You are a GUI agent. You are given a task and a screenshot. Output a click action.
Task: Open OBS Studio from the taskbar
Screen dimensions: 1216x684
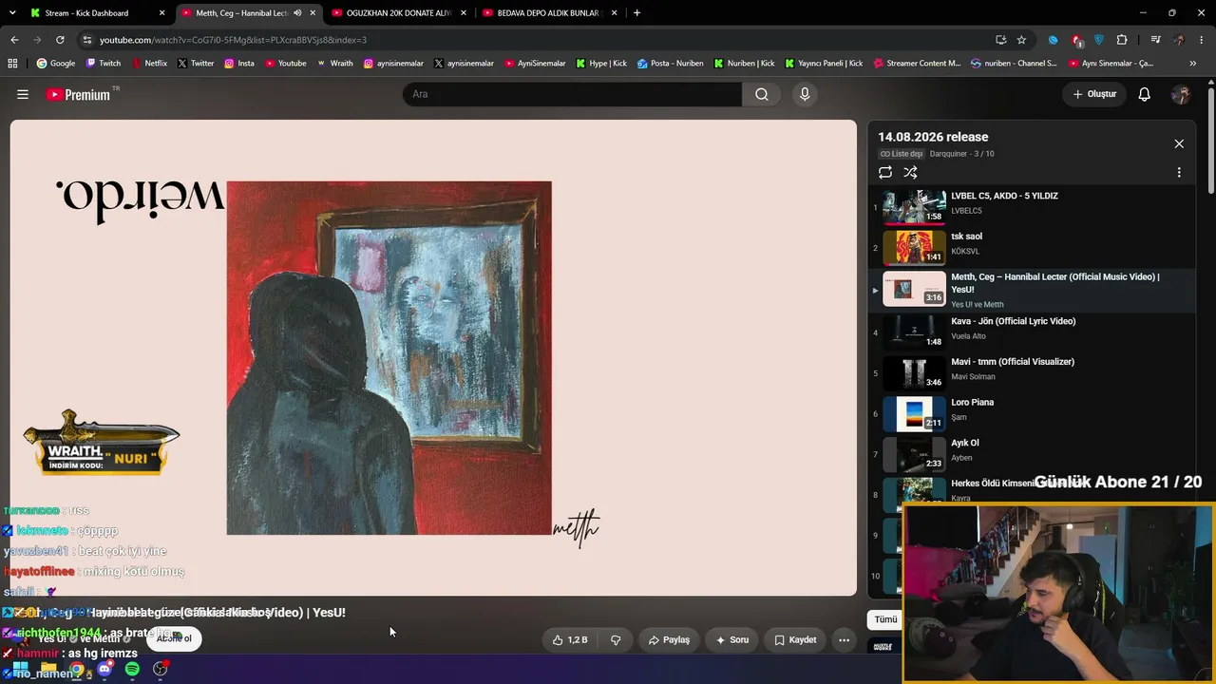pyautogui.click(x=161, y=669)
